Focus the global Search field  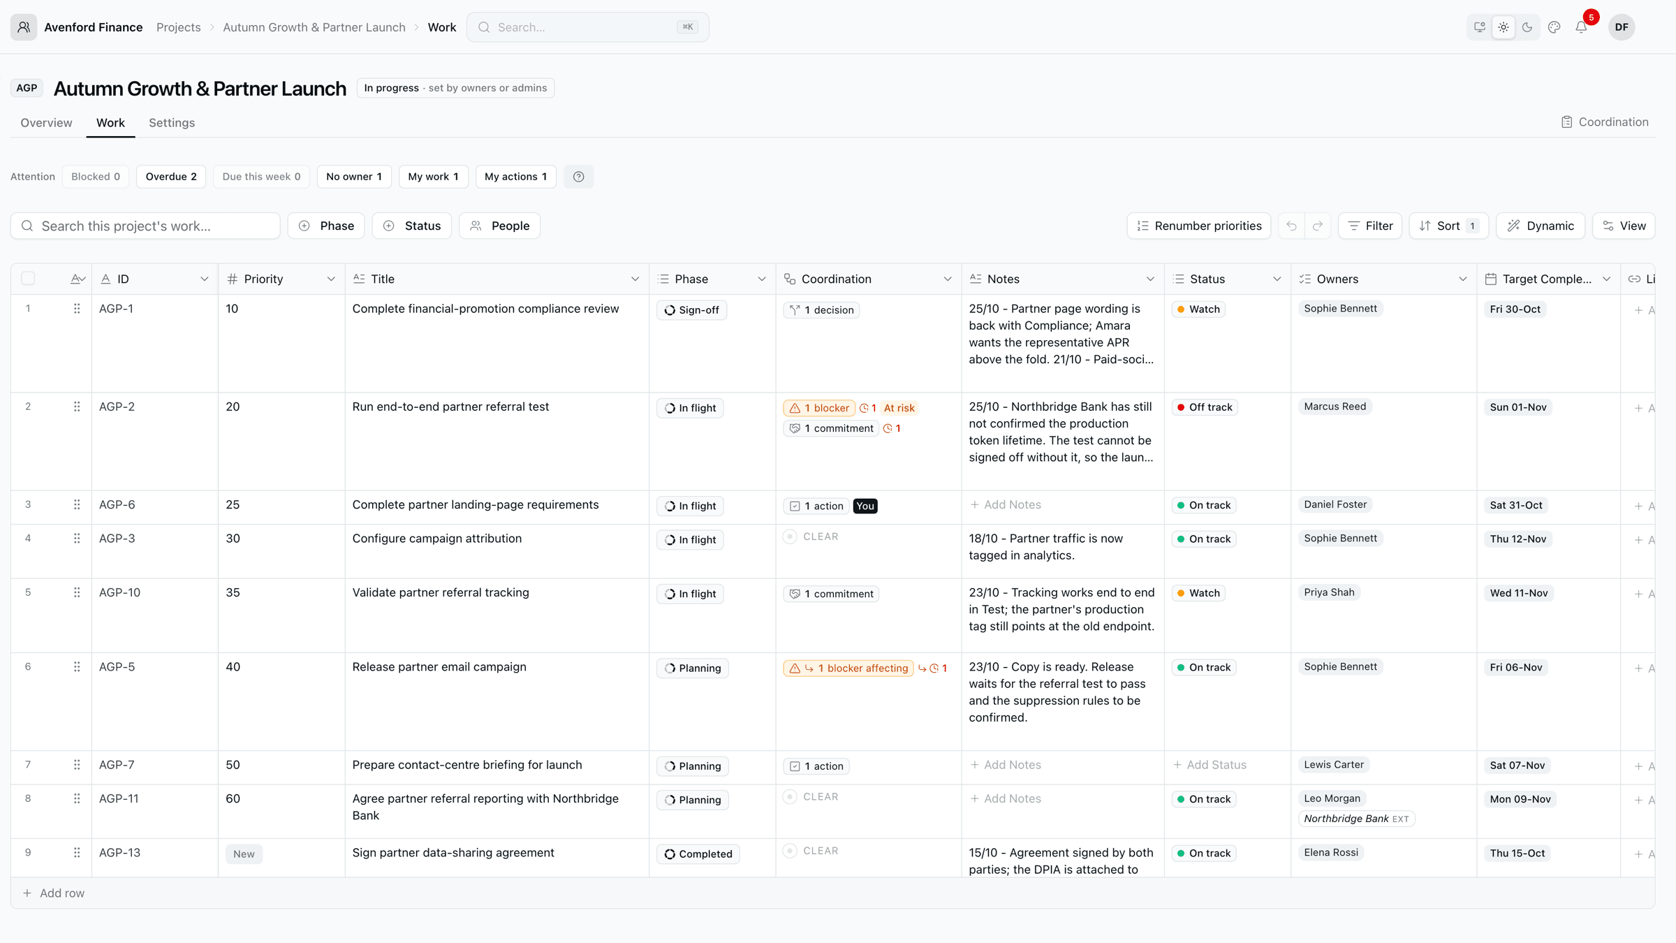coord(587,27)
